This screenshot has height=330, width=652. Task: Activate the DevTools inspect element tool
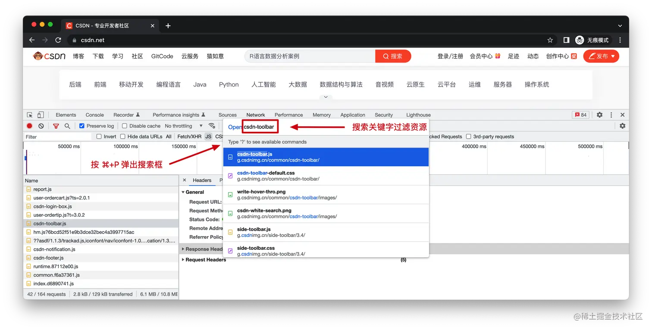30,115
